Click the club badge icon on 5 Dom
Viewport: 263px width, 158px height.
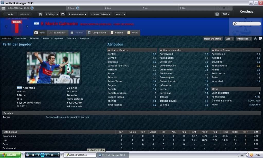coord(78,8)
